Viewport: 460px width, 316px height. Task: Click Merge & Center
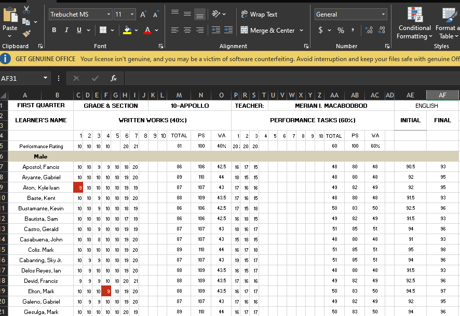[267, 30]
